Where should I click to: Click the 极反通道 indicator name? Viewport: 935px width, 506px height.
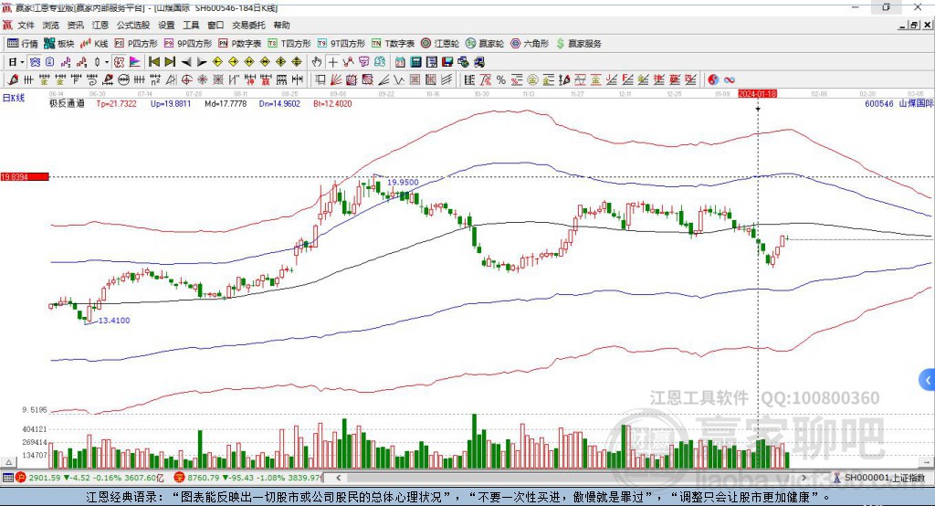[67, 103]
